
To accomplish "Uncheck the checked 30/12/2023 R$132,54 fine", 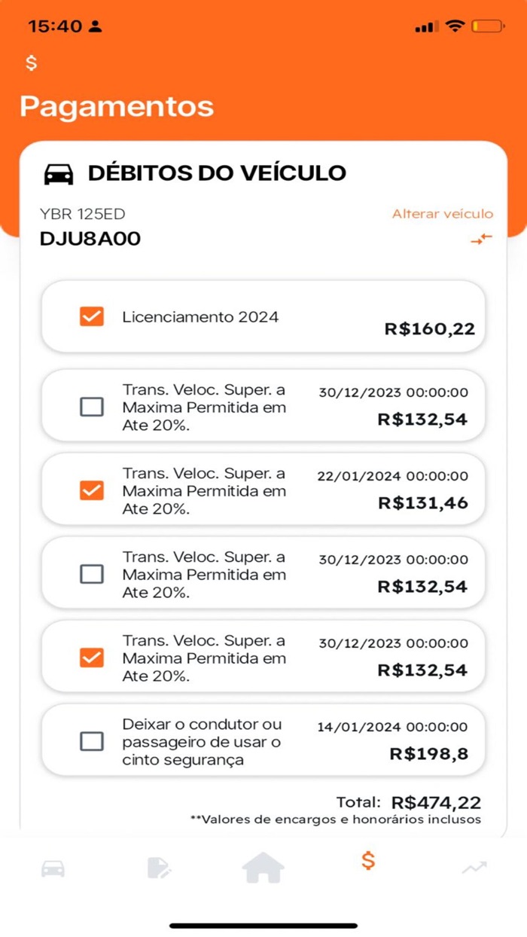I will tap(91, 657).
